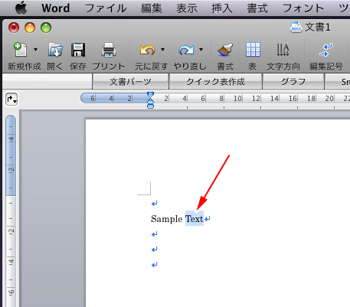Save the document using the 保存 icon
Image resolution: width=350 pixels, height=307 pixels.
pos(78,50)
